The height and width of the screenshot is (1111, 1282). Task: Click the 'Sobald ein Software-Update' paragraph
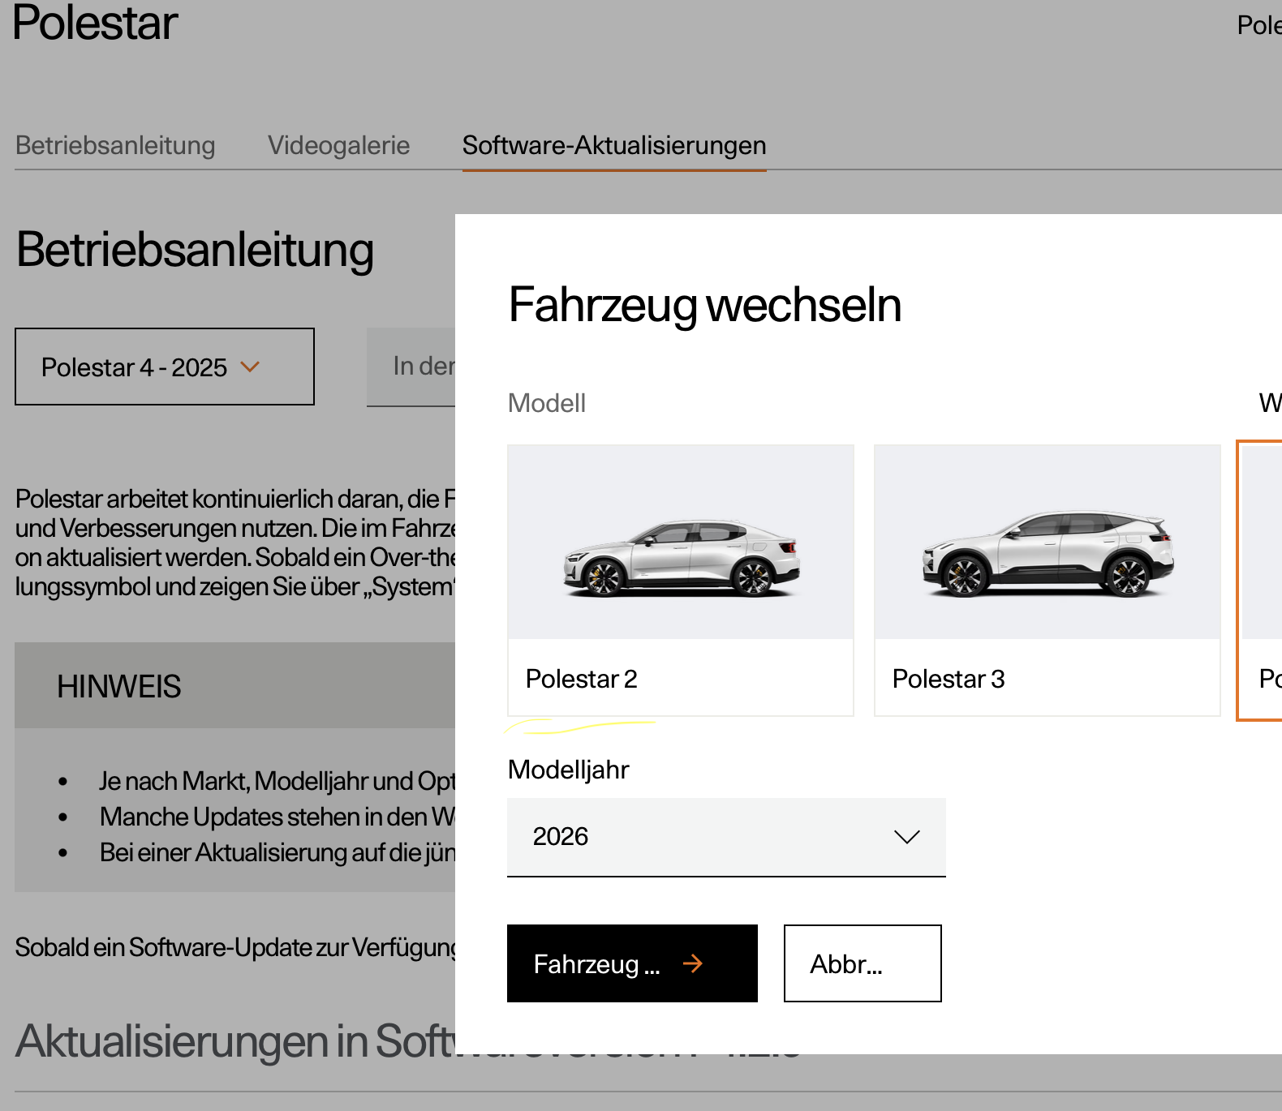click(235, 947)
